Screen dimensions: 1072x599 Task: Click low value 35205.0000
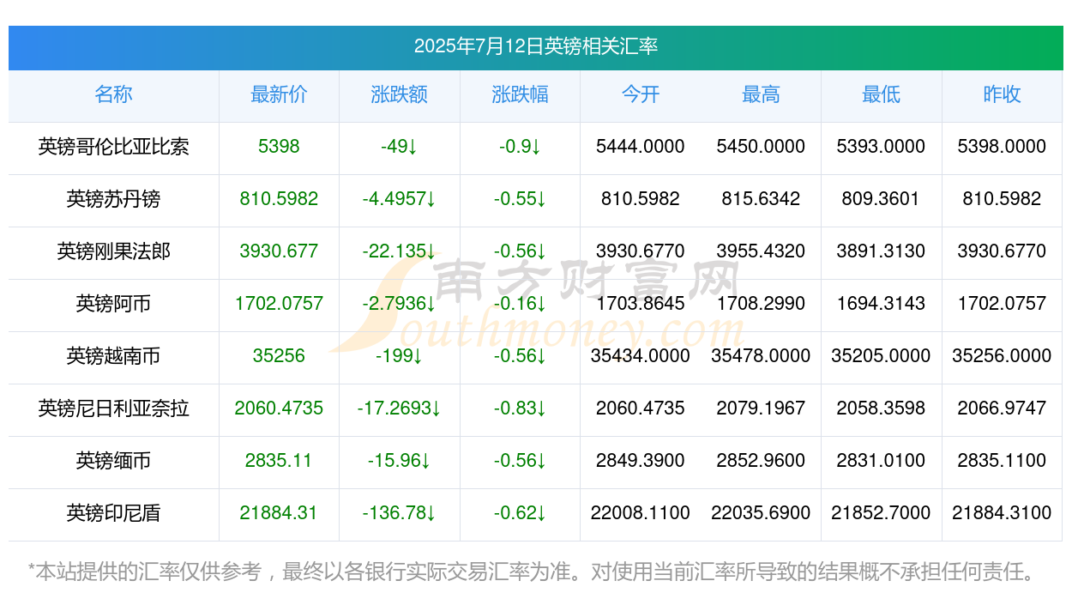882,356
